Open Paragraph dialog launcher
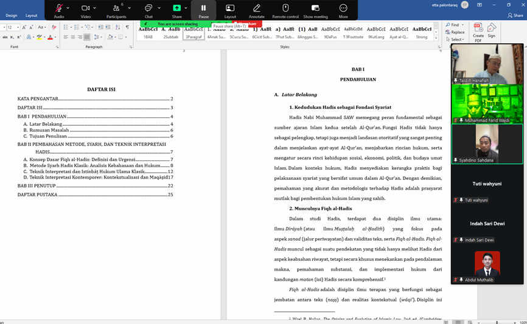 tap(131, 47)
